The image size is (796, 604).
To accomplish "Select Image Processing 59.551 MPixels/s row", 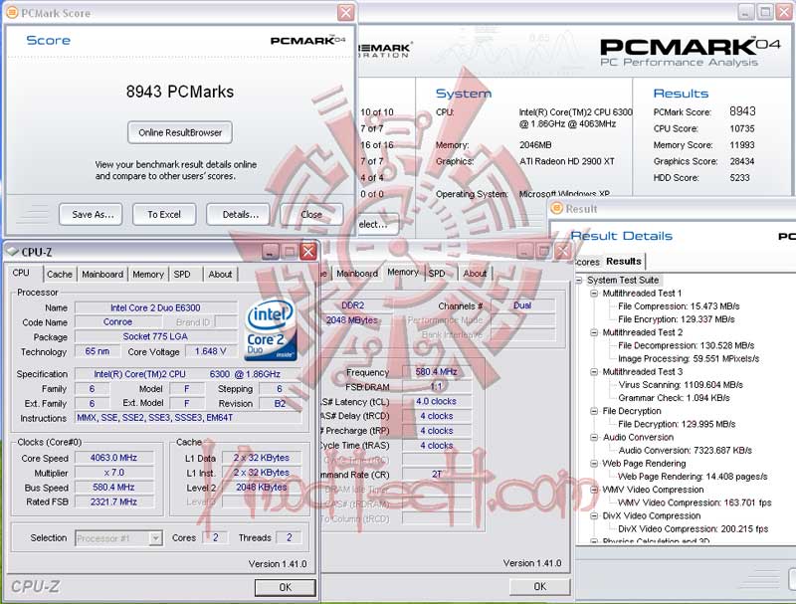I will pyautogui.click(x=689, y=359).
